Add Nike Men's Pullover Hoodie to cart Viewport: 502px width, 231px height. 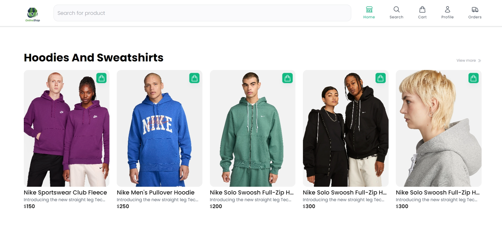point(194,78)
